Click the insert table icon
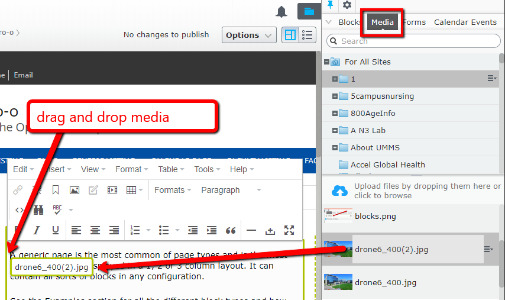Image resolution: width=505 pixels, height=300 pixels. (131, 190)
